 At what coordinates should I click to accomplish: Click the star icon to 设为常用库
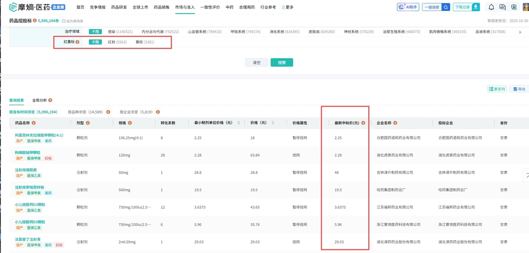coord(64,21)
